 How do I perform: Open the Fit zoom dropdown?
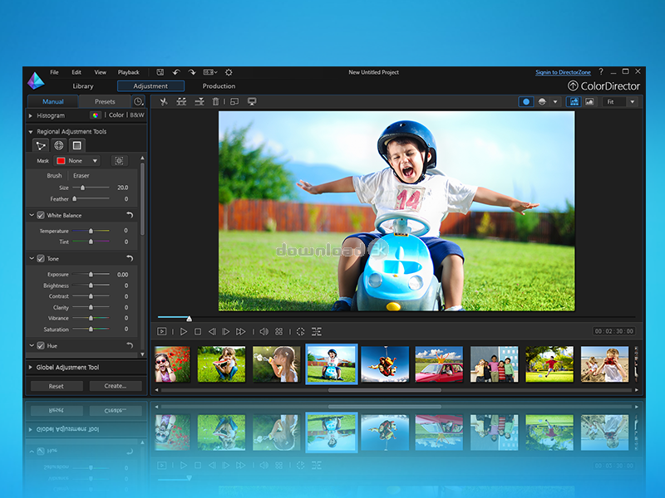click(x=620, y=101)
